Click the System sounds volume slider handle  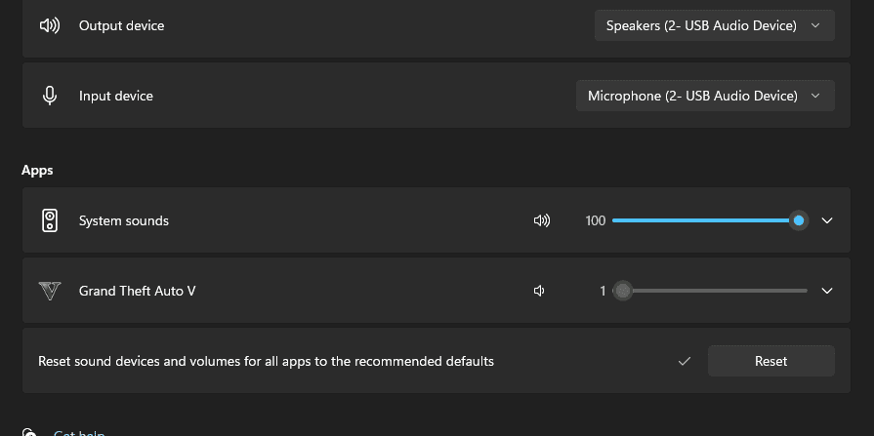tap(799, 220)
